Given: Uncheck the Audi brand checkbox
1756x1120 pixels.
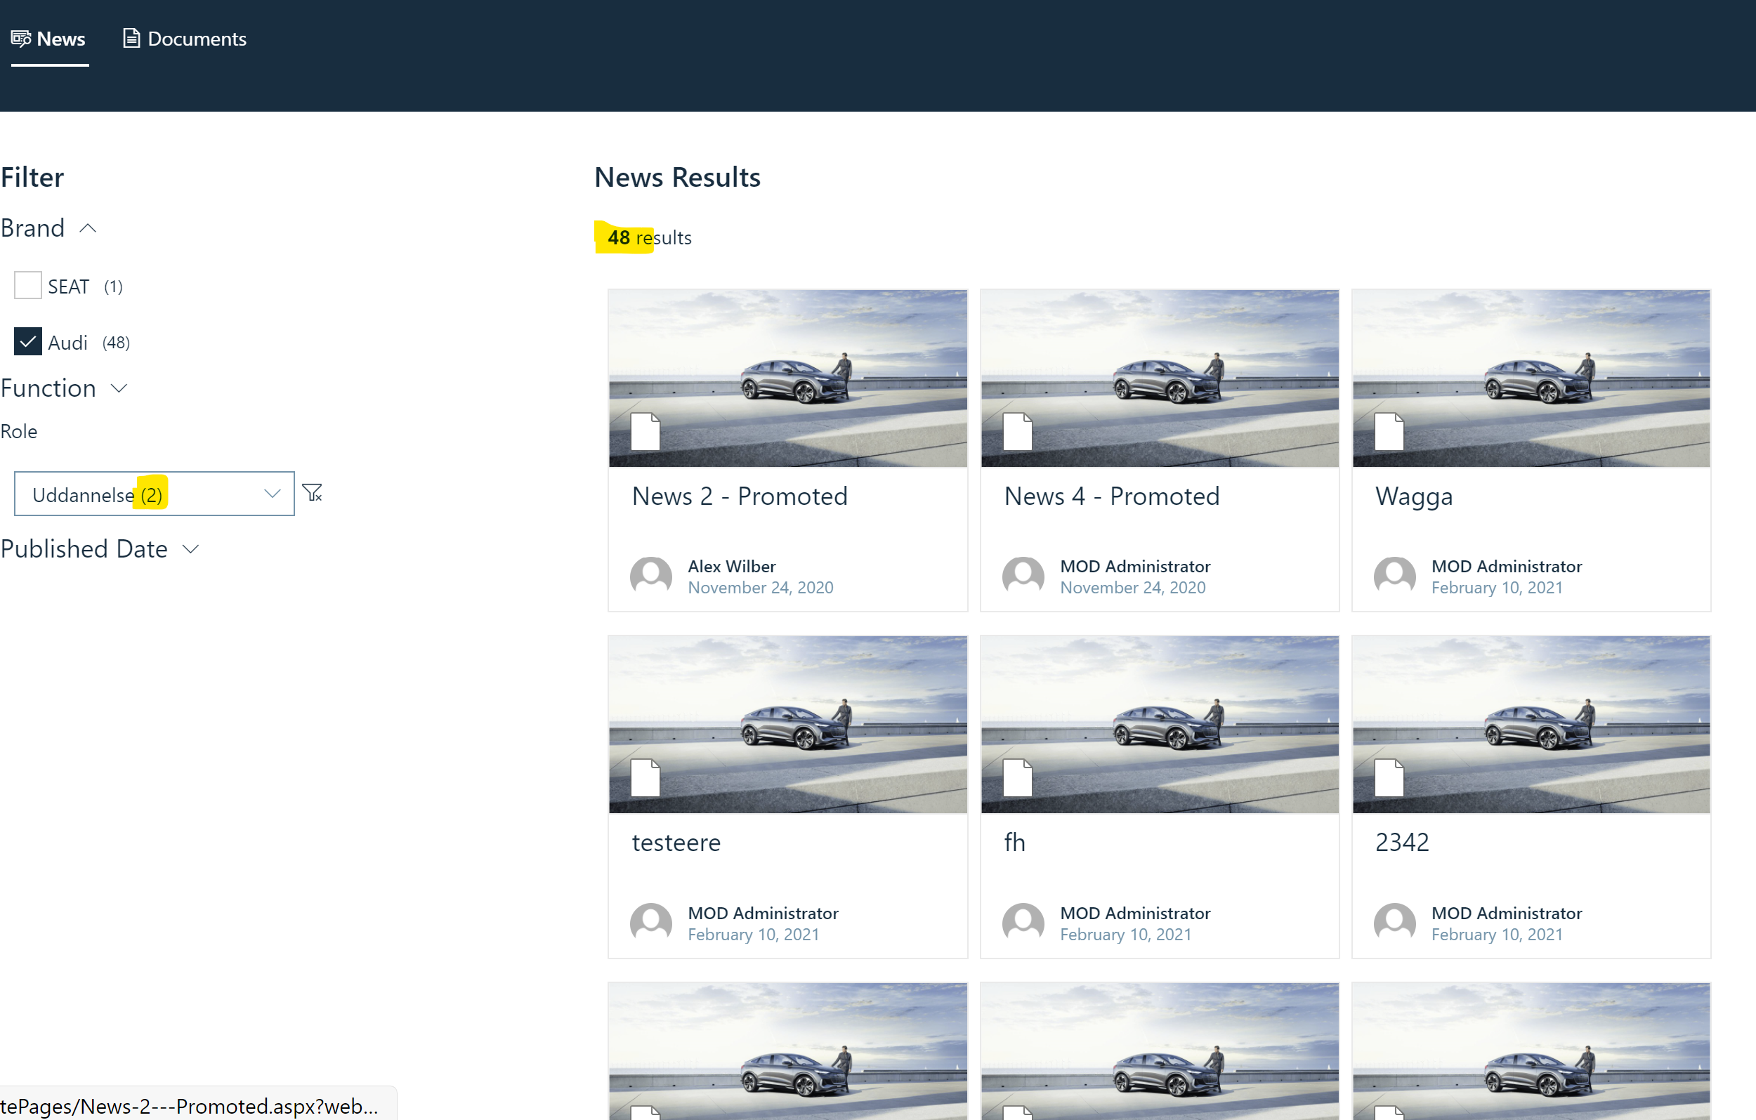Looking at the screenshot, I should pos(27,341).
